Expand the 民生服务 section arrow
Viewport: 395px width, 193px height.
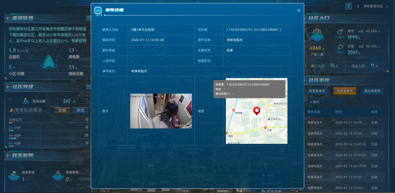tap(8, 155)
